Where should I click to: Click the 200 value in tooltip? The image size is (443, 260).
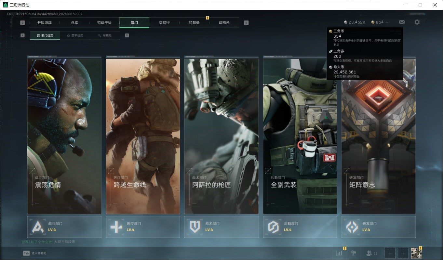337,56
